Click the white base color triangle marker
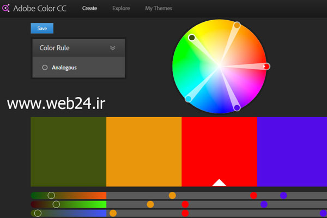 [x=219, y=183]
